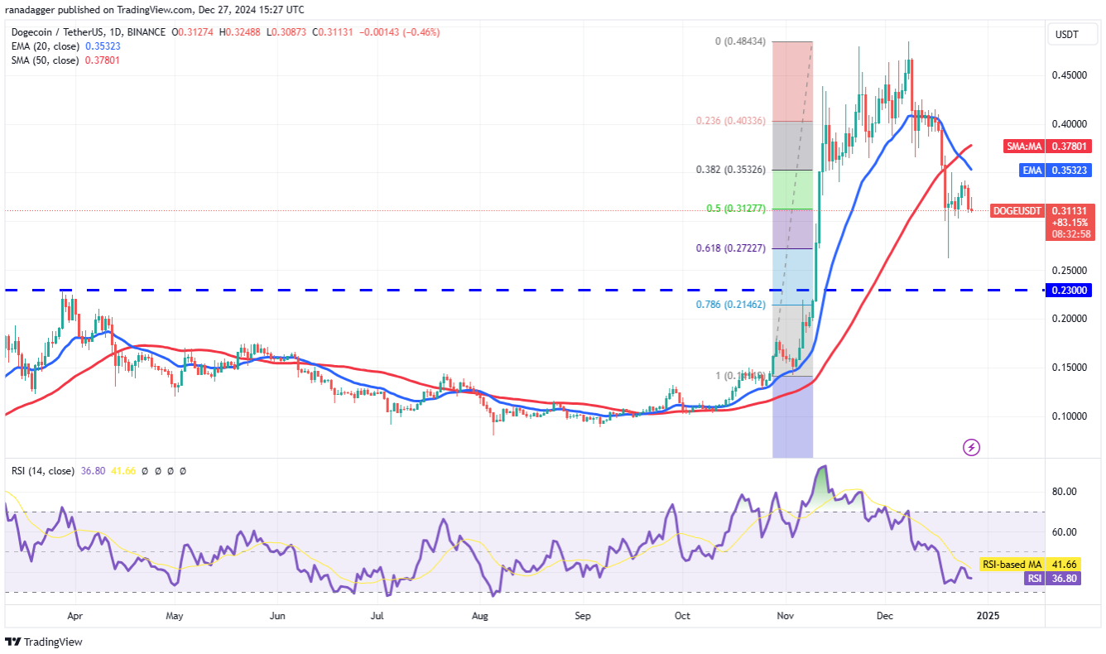Click the 0.40000 price axis label
Viewport: 1106px width, 654px height.
point(1069,124)
